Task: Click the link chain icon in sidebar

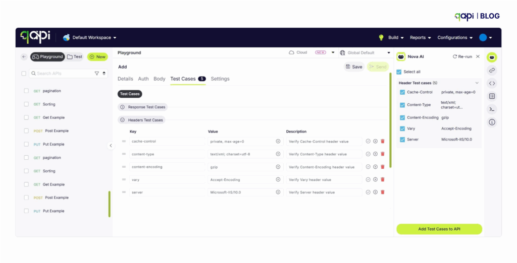Action: (x=492, y=70)
